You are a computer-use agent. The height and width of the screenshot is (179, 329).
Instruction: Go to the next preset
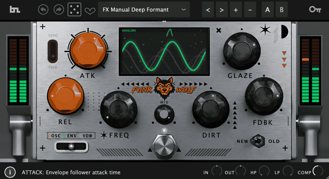222,10
